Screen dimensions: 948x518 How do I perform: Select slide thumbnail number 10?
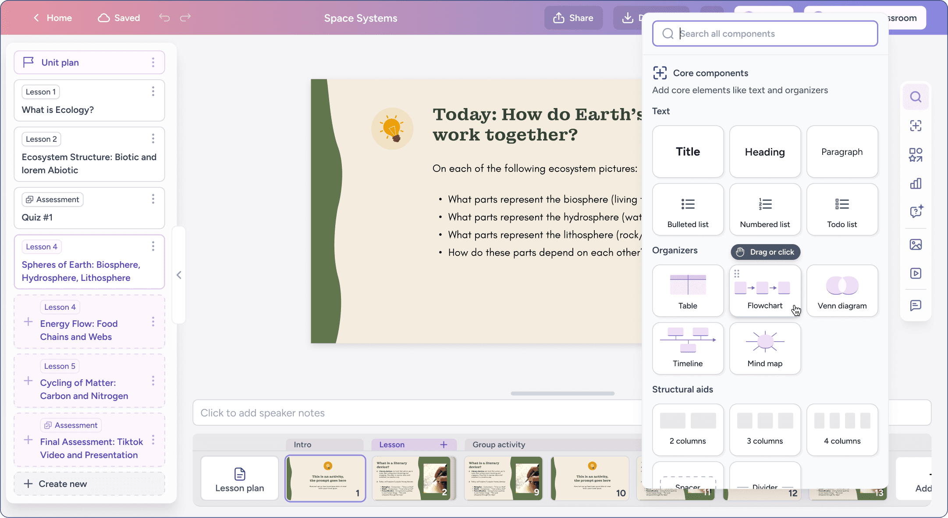[x=589, y=478]
